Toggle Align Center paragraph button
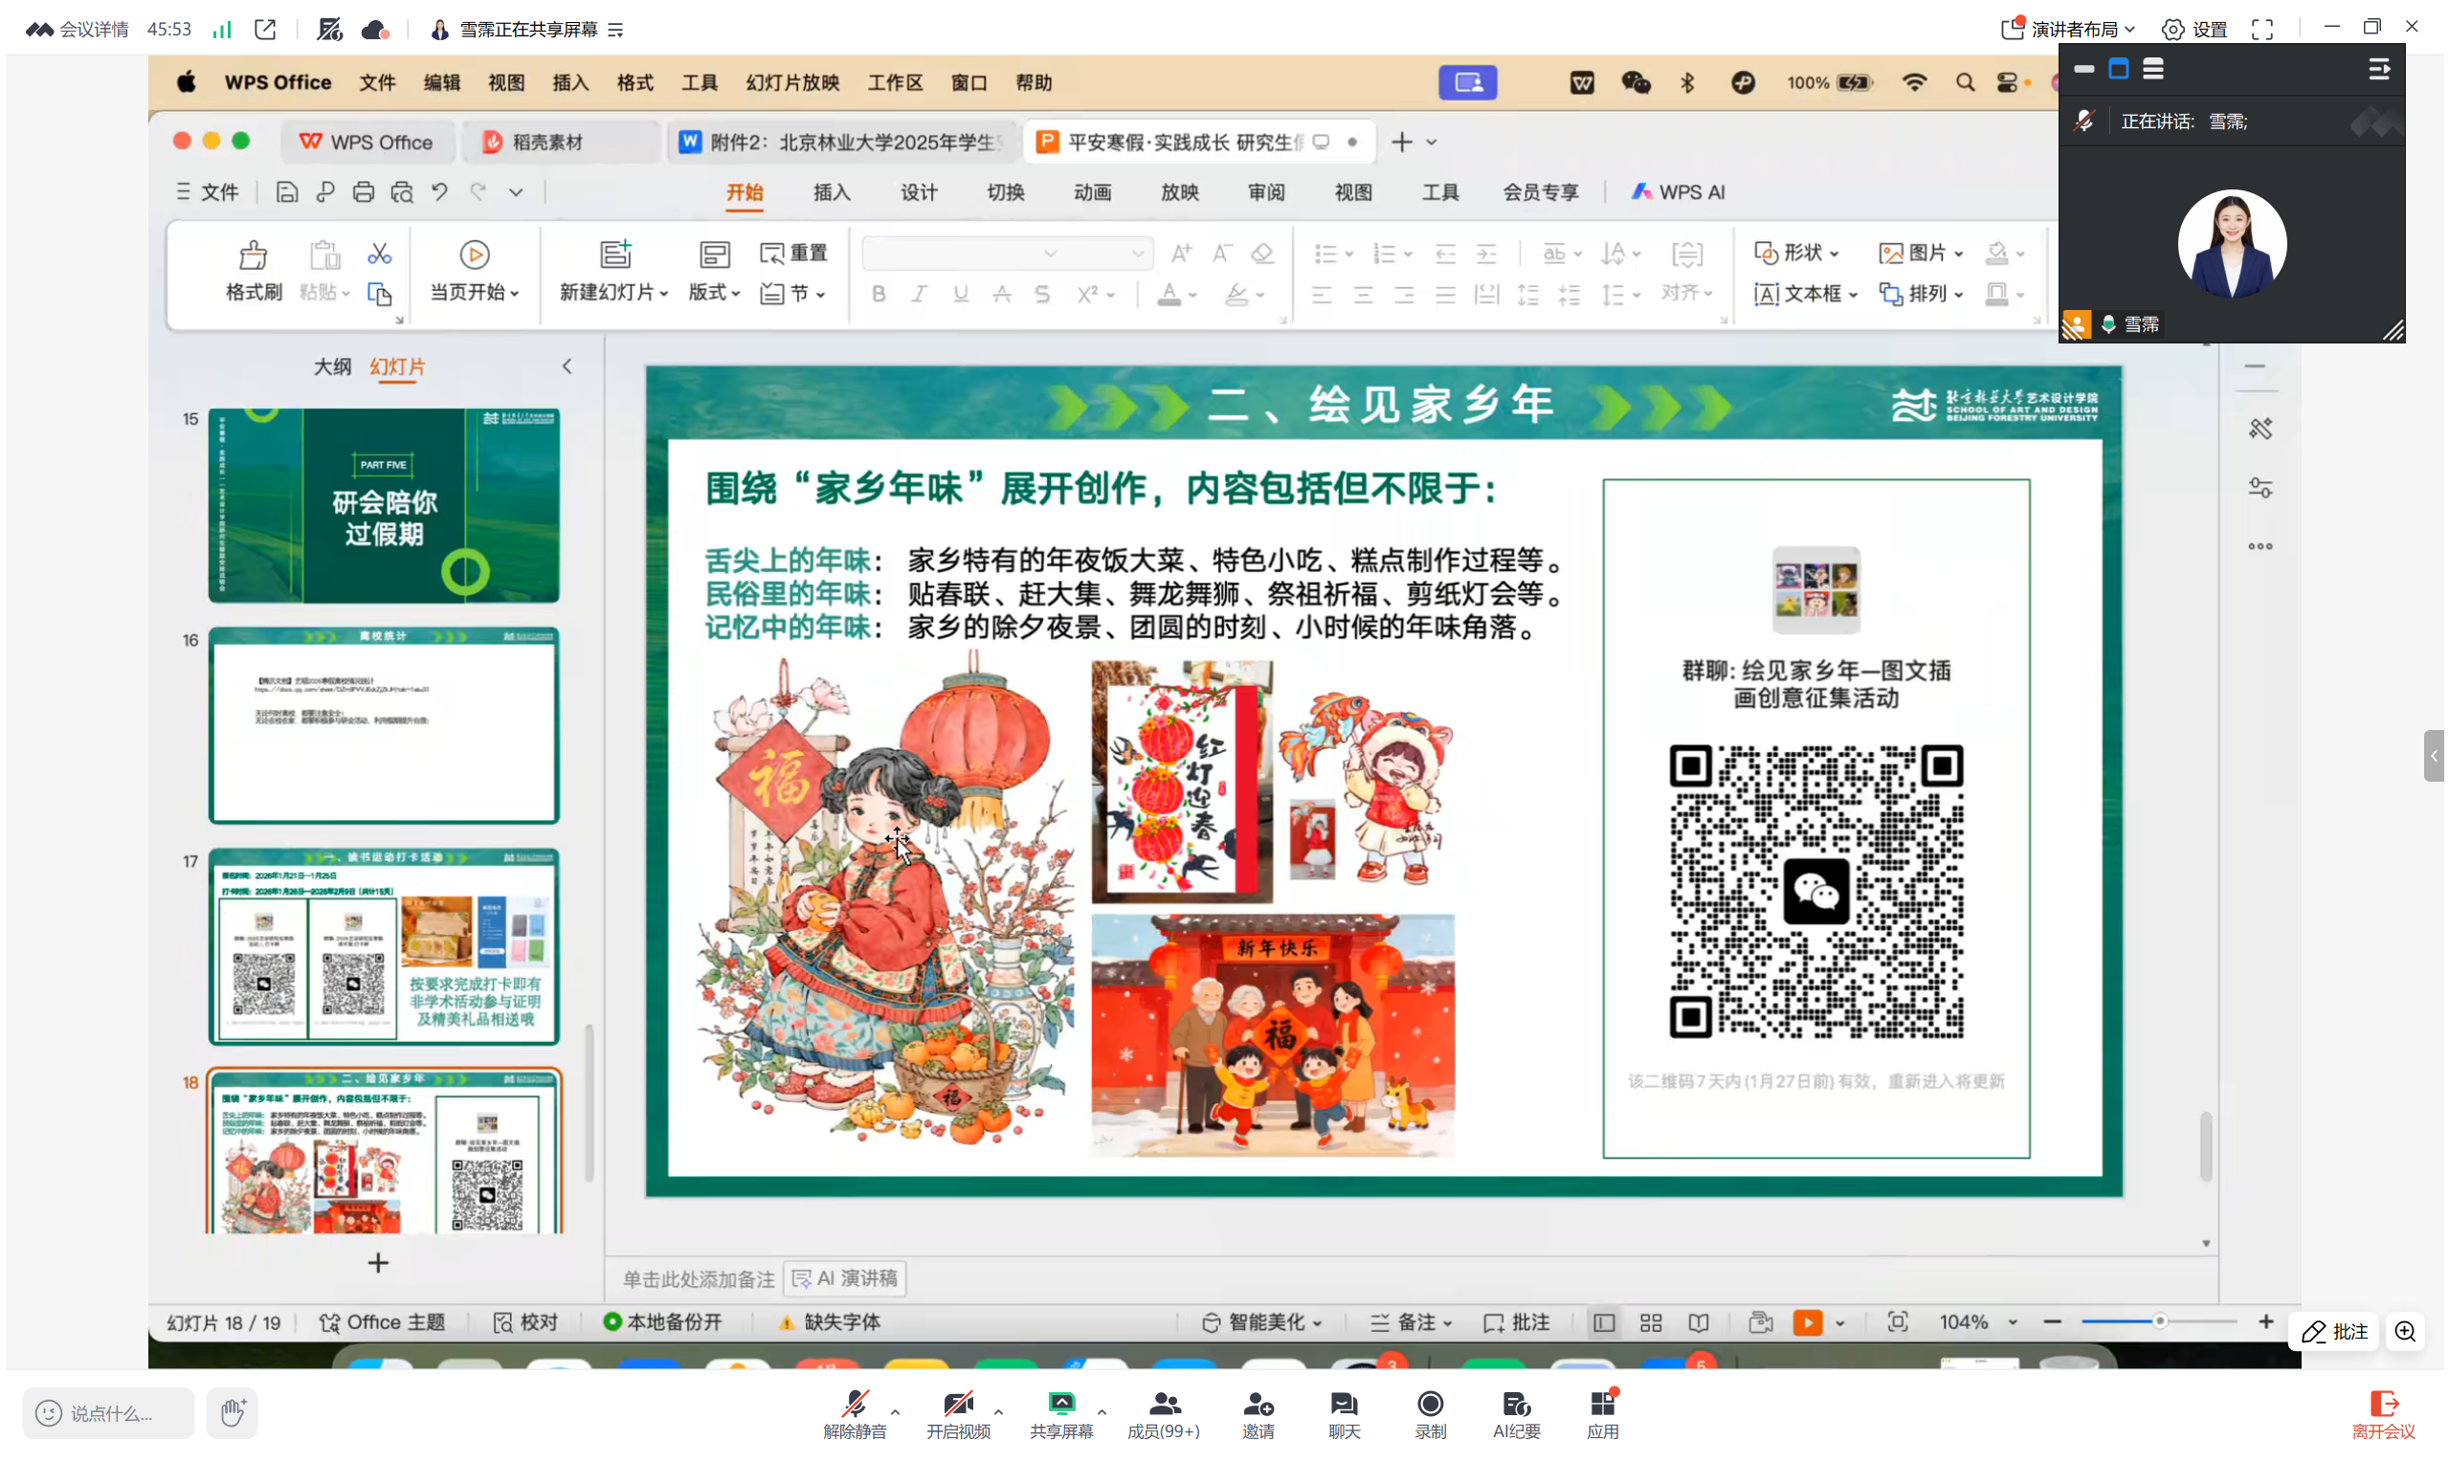2449x1462 pixels. pyautogui.click(x=1364, y=295)
